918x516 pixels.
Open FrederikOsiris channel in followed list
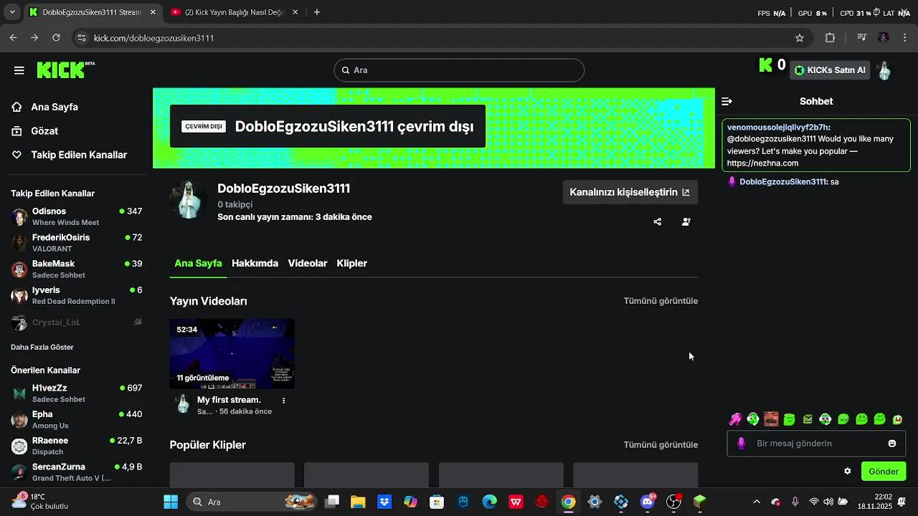click(x=76, y=243)
